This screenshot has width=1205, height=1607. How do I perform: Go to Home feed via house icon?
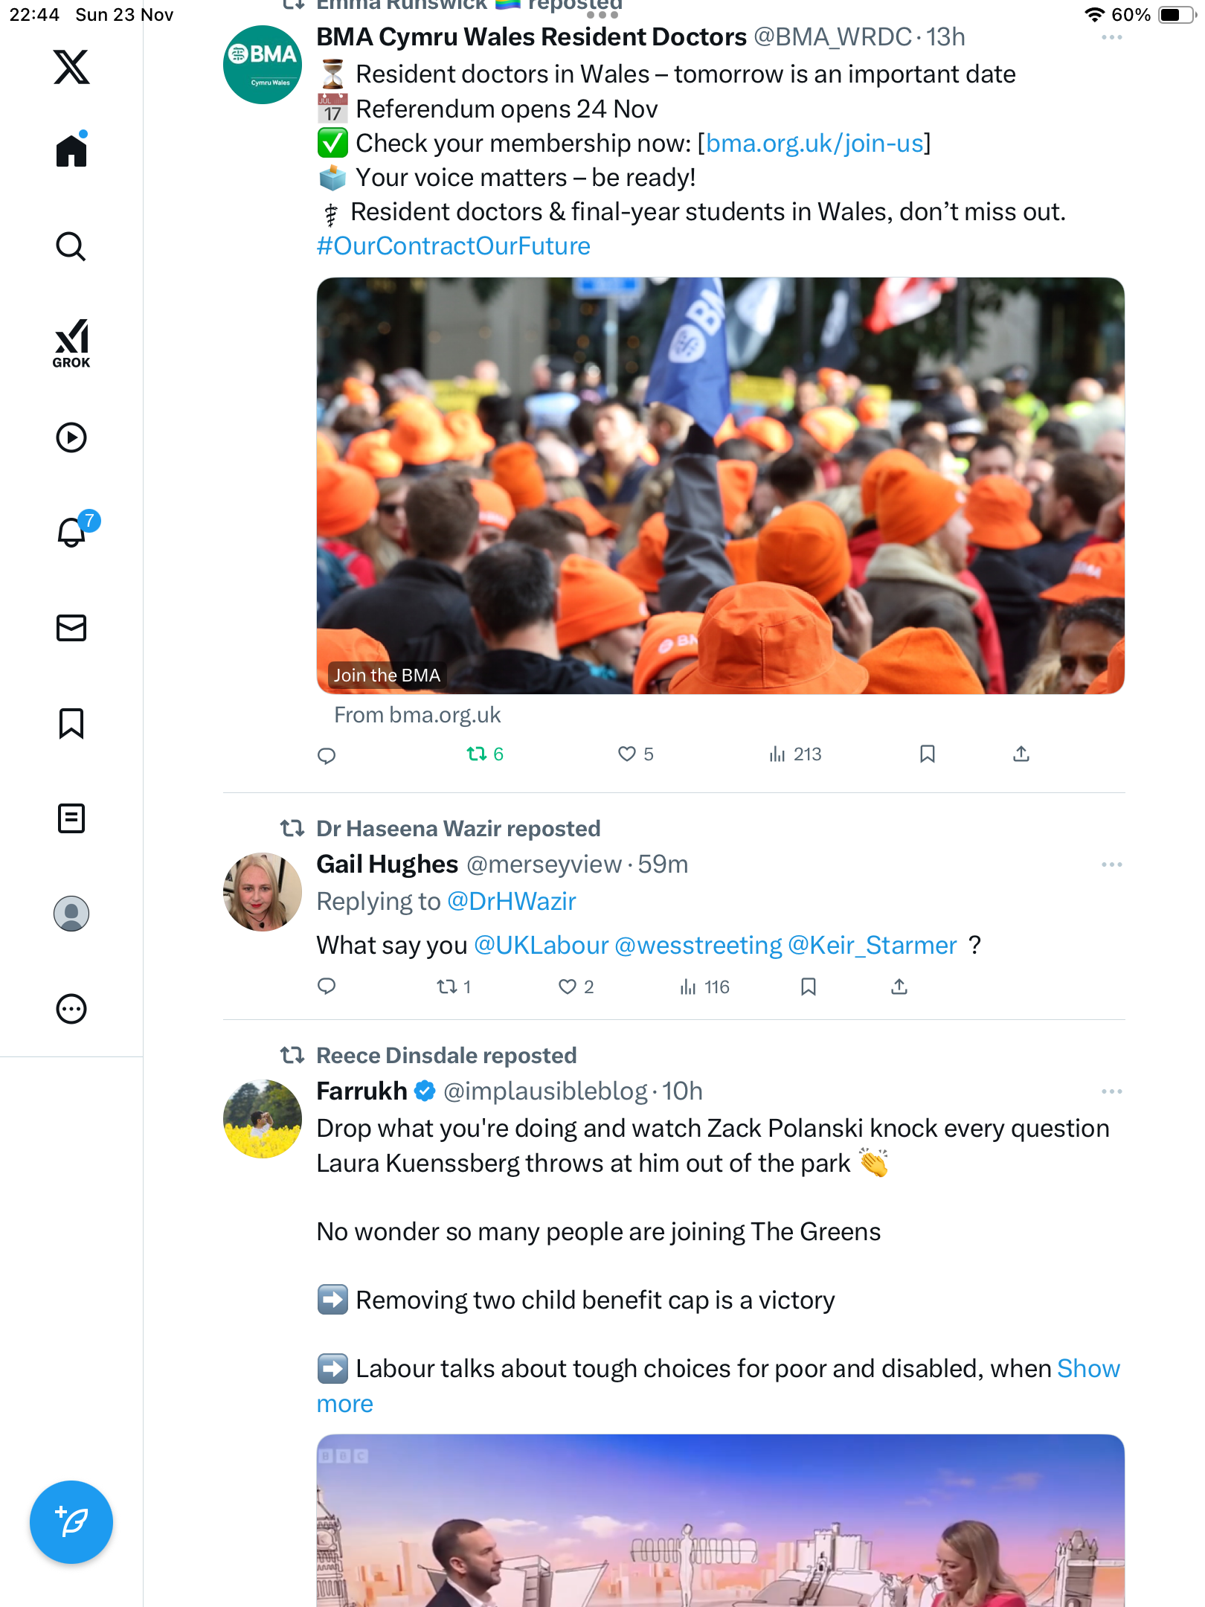pyautogui.click(x=71, y=150)
